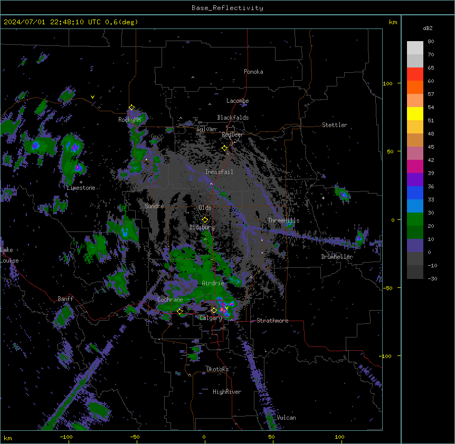This screenshot has width=455, height=444.
Task: Click the RockyMH label
Action: click(129, 120)
